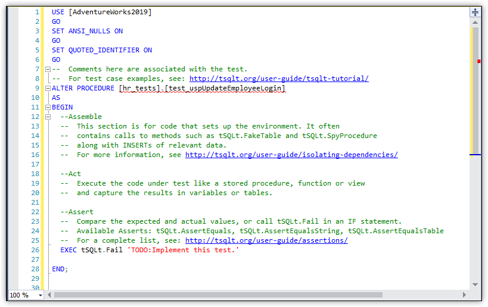488x307 pixels.
Task: Open the tsqlt-tutorial user guide link
Action: (x=279, y=79)
